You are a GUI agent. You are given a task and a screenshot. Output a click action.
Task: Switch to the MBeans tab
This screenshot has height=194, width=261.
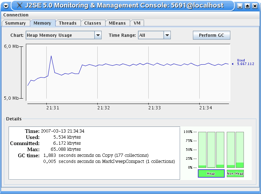117,23
